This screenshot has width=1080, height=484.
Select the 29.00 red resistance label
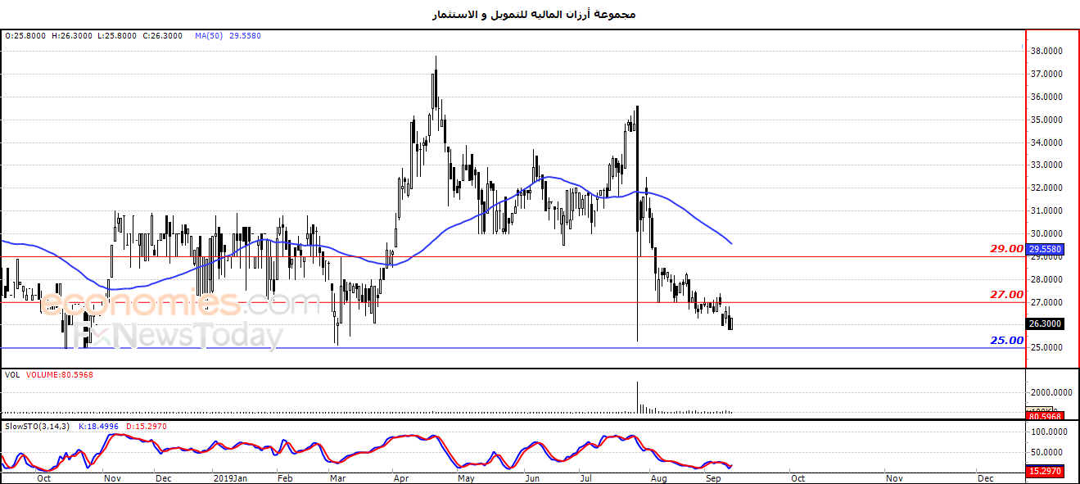click(1006, 249)
